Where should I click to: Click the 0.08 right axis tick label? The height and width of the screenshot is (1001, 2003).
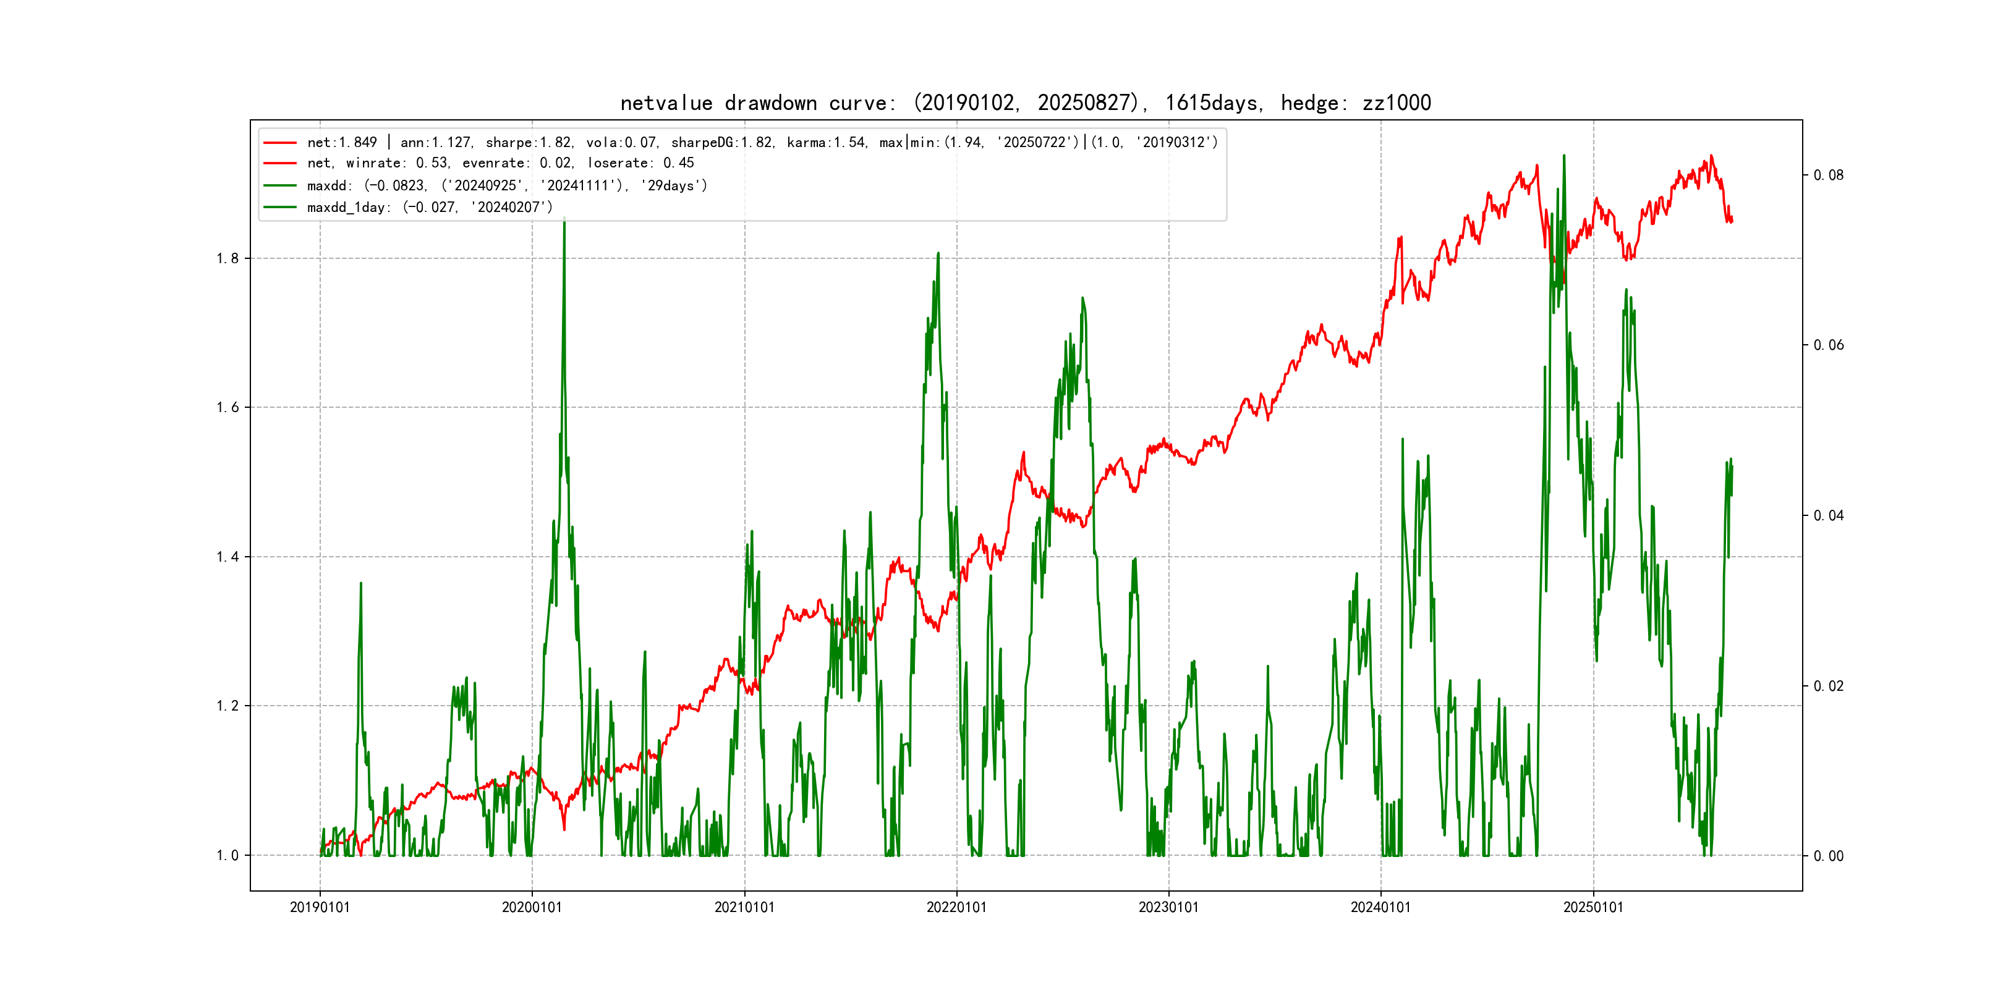point(1828,175)
